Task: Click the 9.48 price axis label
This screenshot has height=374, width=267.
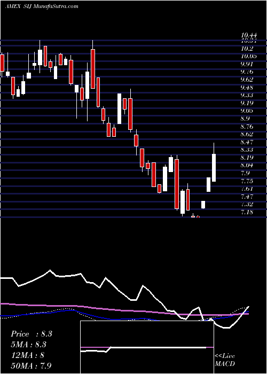Action: (248, 88)
